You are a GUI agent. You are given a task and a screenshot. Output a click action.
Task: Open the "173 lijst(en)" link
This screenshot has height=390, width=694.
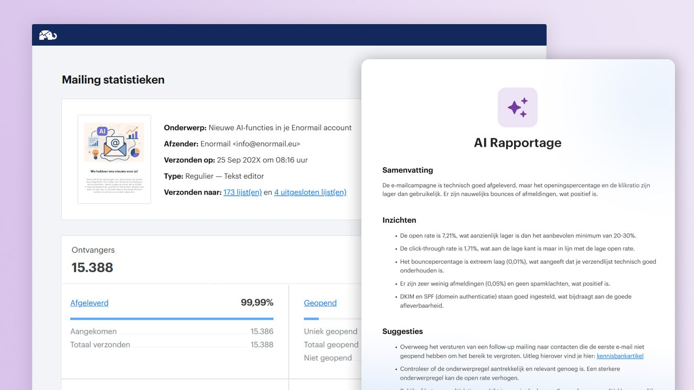pos(242,192)
